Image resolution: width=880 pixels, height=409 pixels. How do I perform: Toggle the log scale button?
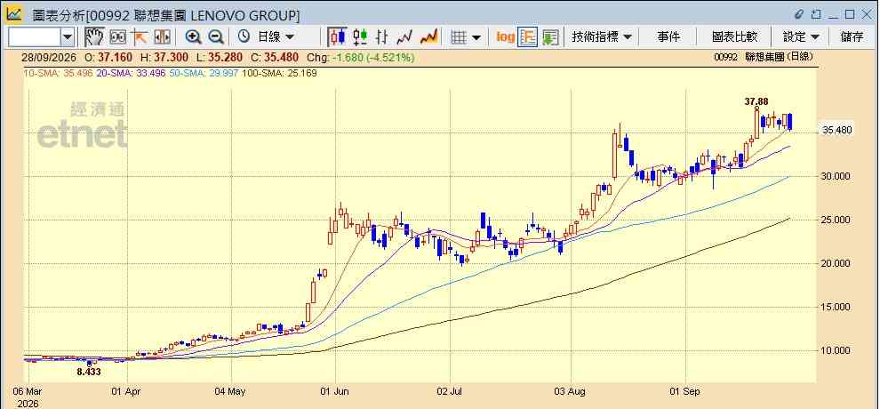tap(505, 37)
